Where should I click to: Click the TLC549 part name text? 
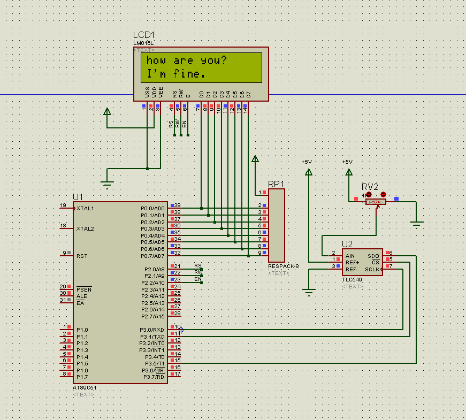(352, 280)
